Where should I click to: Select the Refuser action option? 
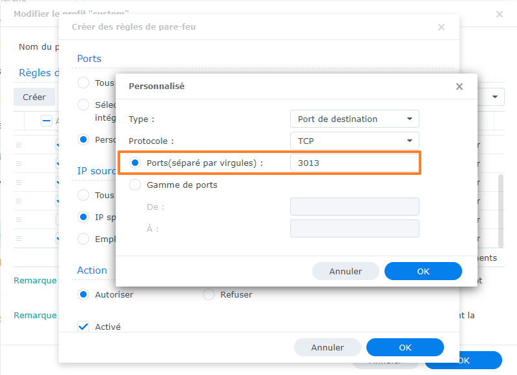pyautogui.click(x=208, y=294)
